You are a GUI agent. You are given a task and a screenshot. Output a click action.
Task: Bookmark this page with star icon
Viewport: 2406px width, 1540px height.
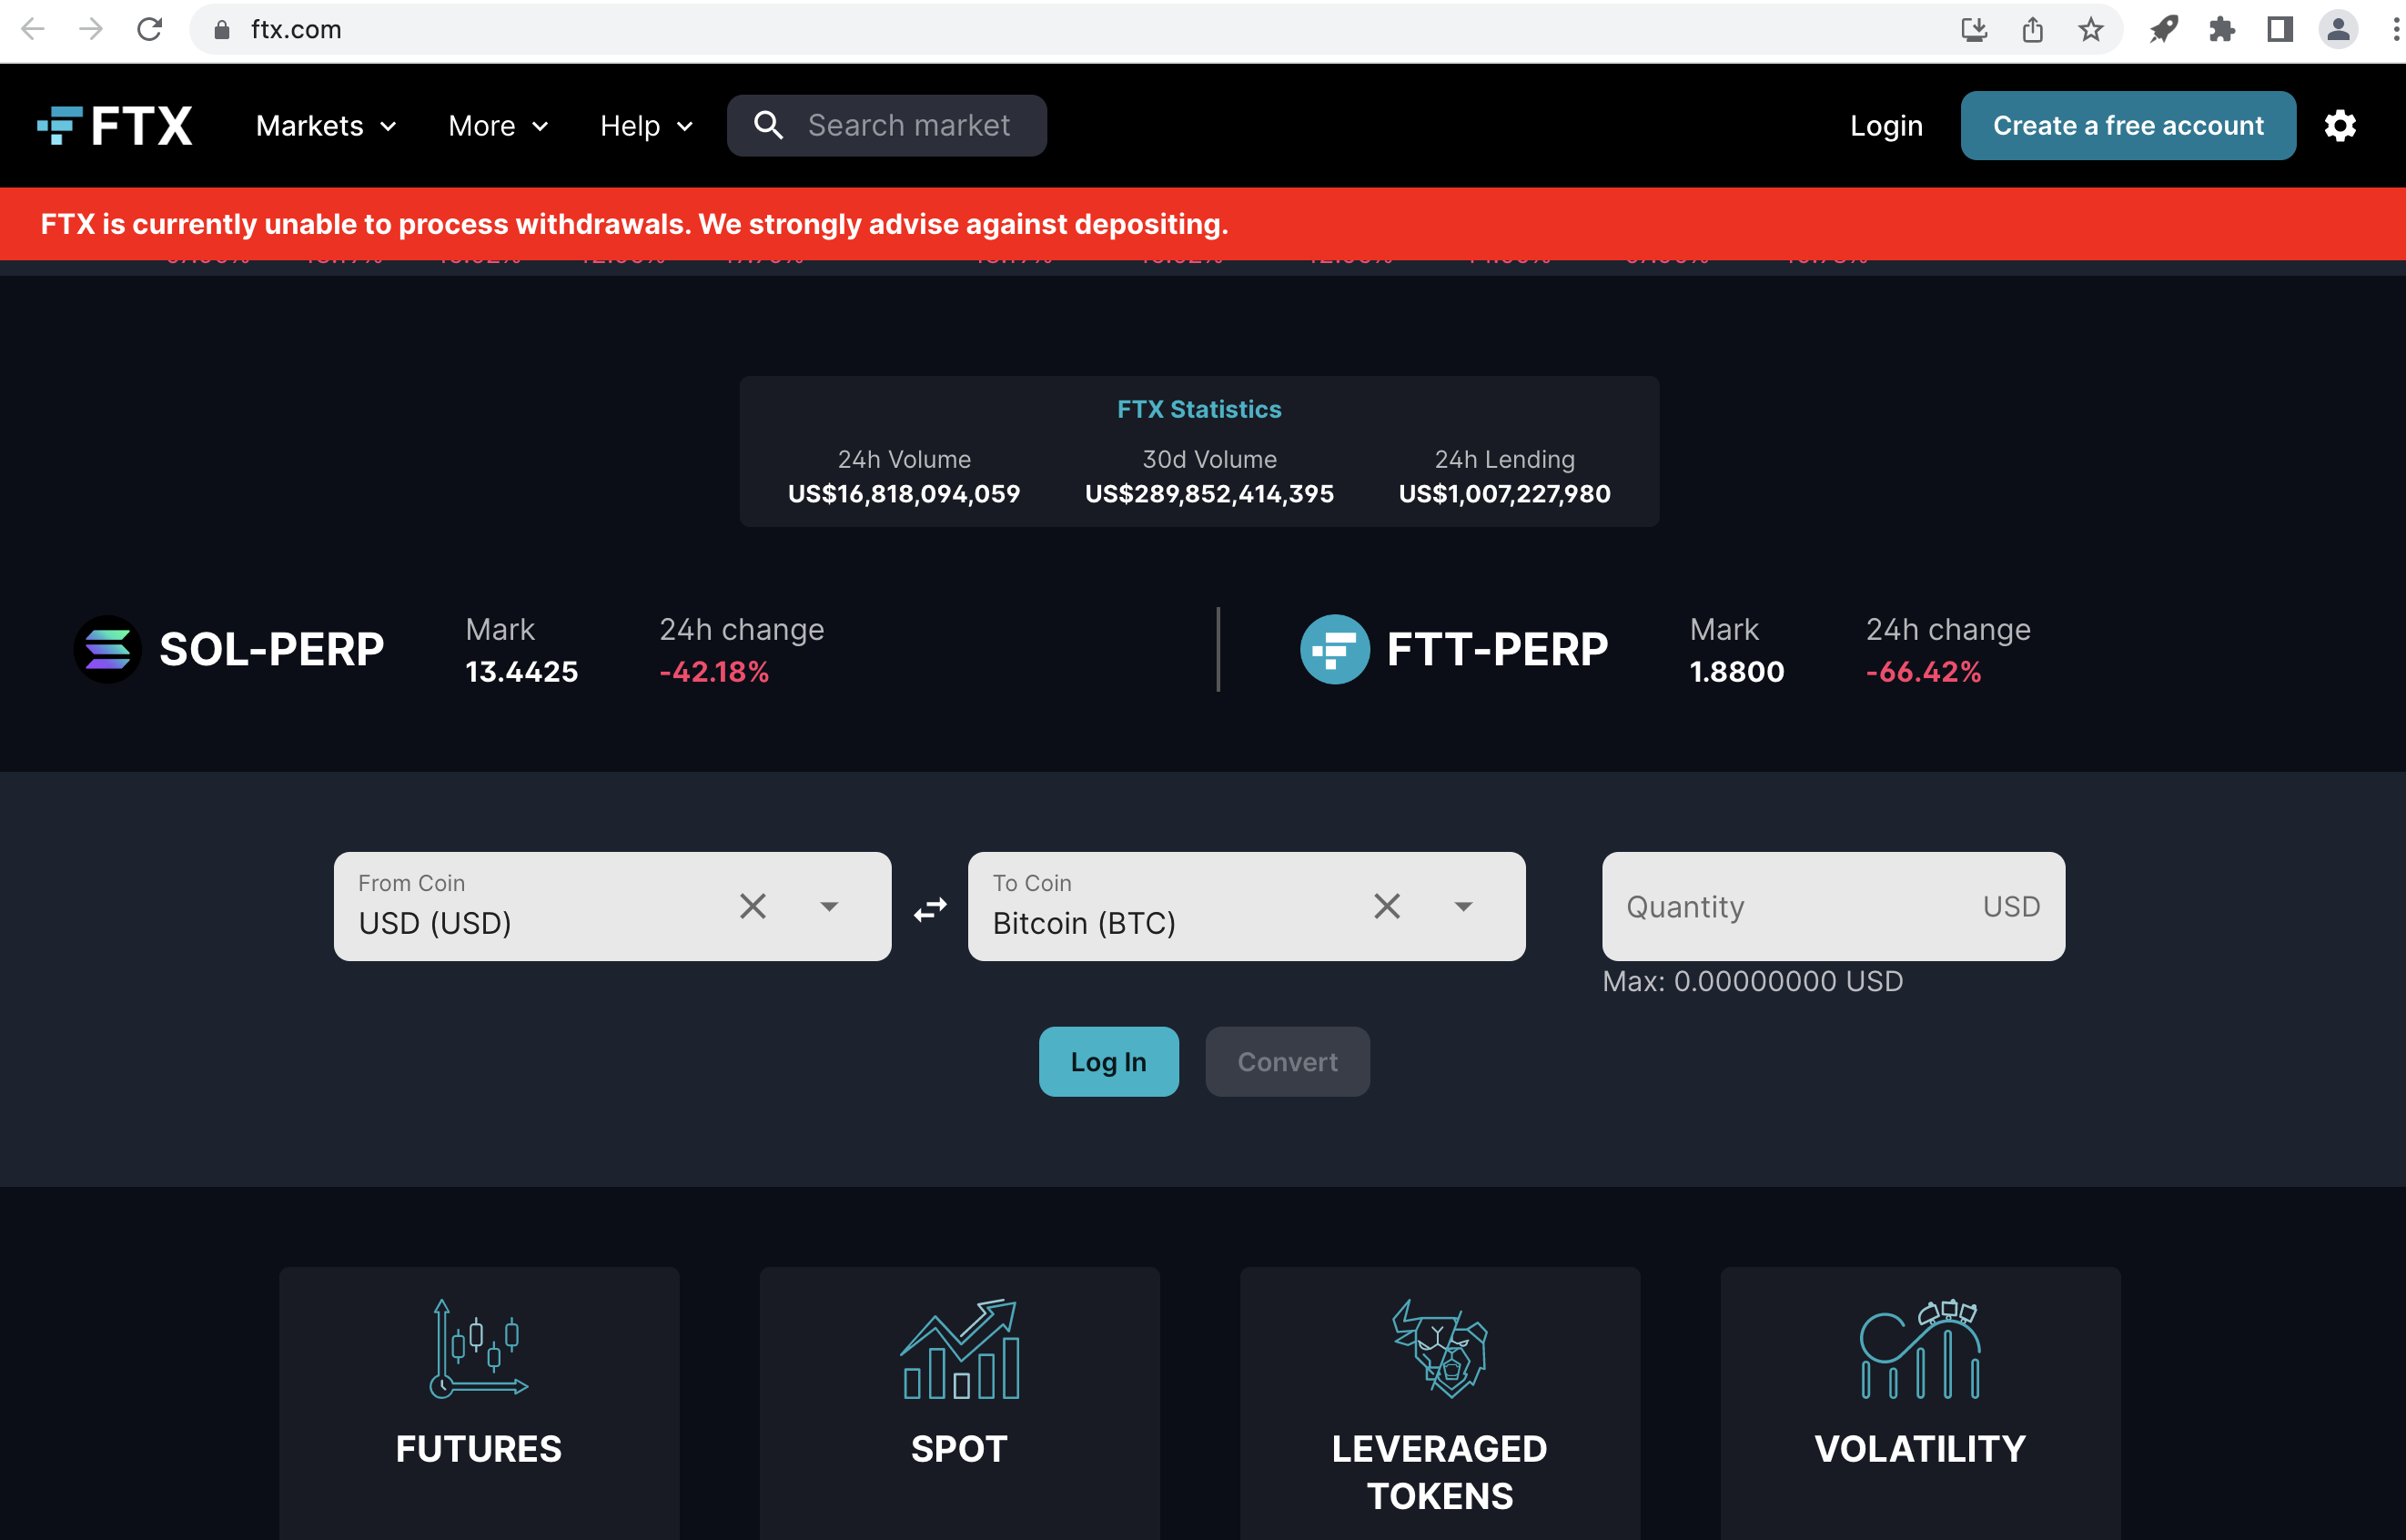pyautogui.click(x=2090, y=30)
